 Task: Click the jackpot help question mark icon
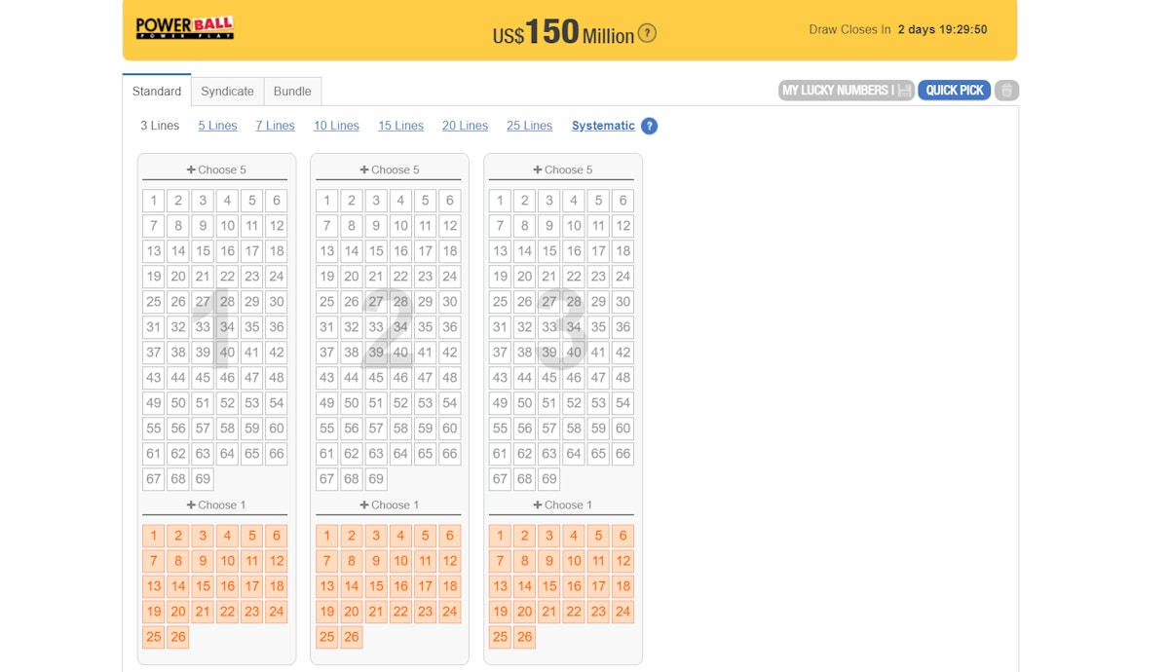pos(647,33)
